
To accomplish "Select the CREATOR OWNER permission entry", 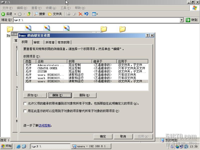I will 86,68.
